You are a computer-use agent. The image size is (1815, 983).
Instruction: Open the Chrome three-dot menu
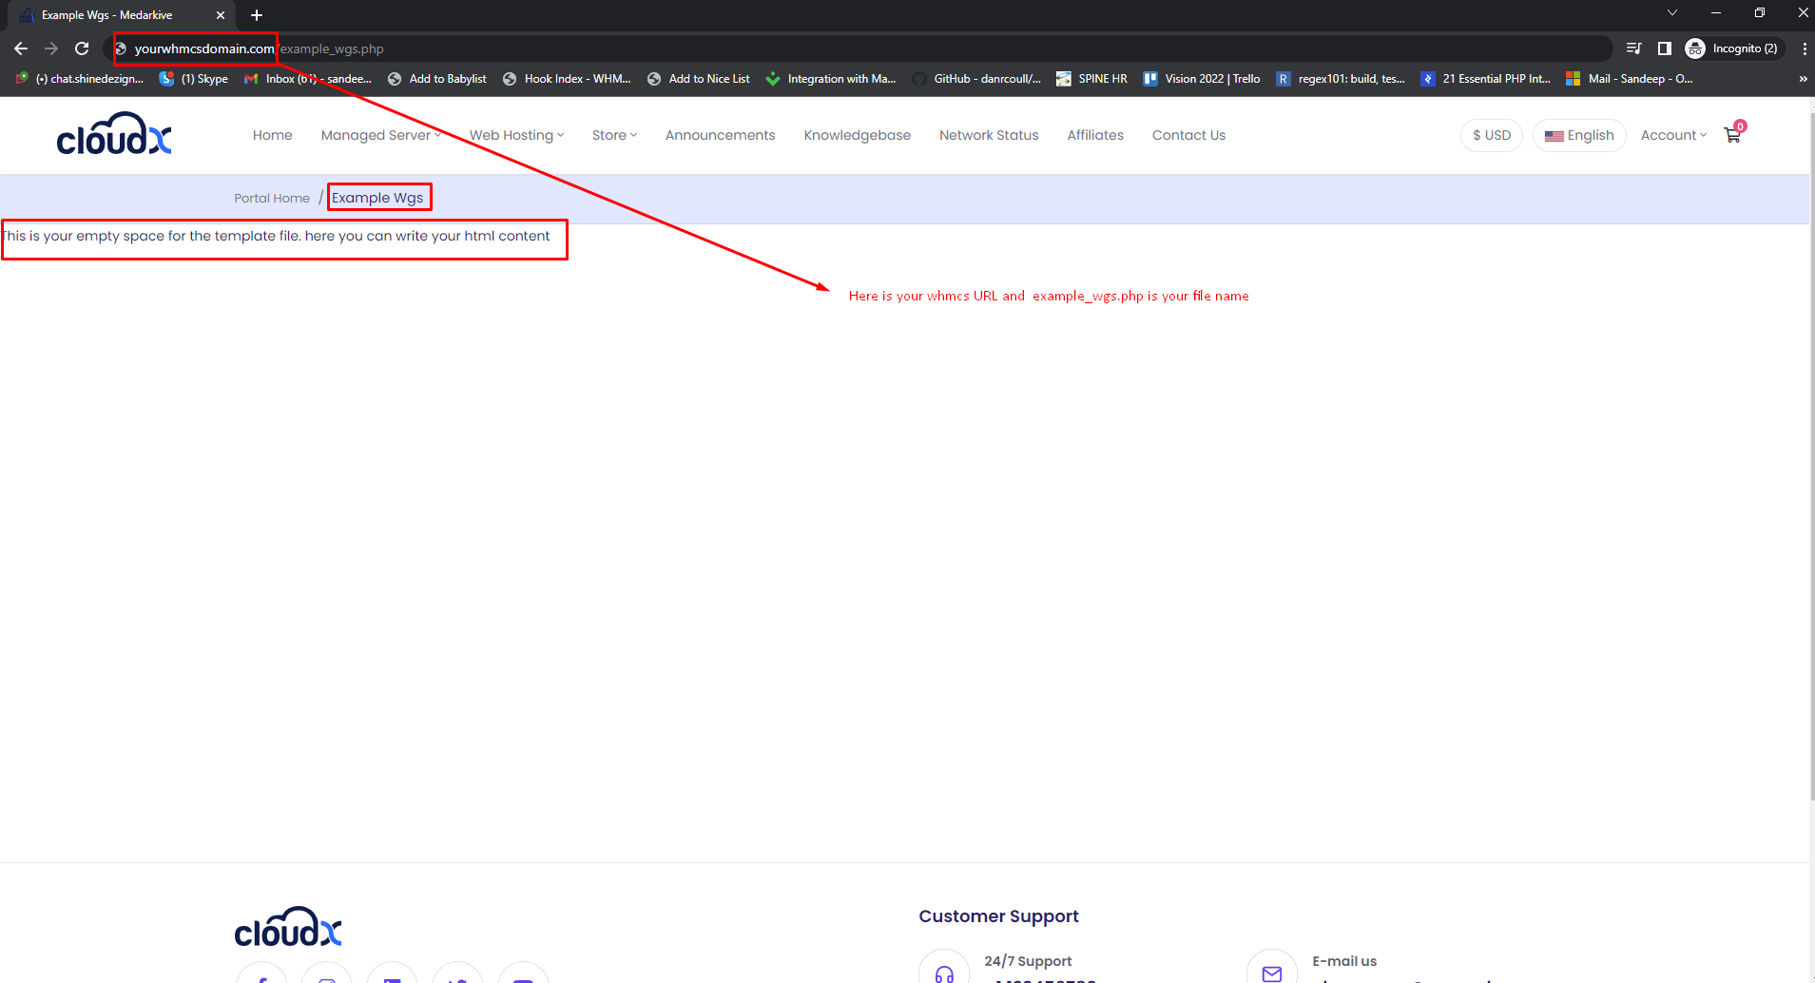pos(1804,48)
